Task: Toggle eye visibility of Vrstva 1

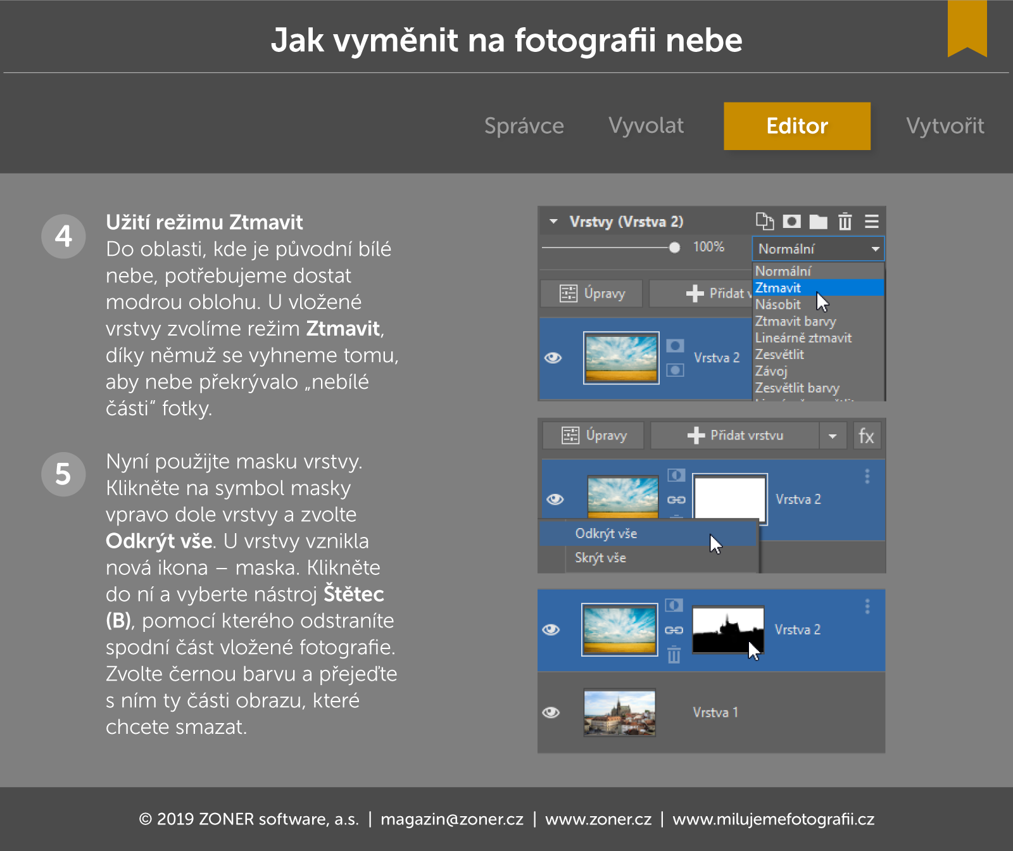Action: 551,712
